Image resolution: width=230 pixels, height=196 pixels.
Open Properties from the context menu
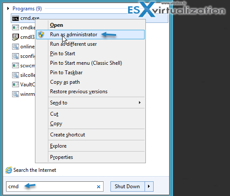point(90,157)
